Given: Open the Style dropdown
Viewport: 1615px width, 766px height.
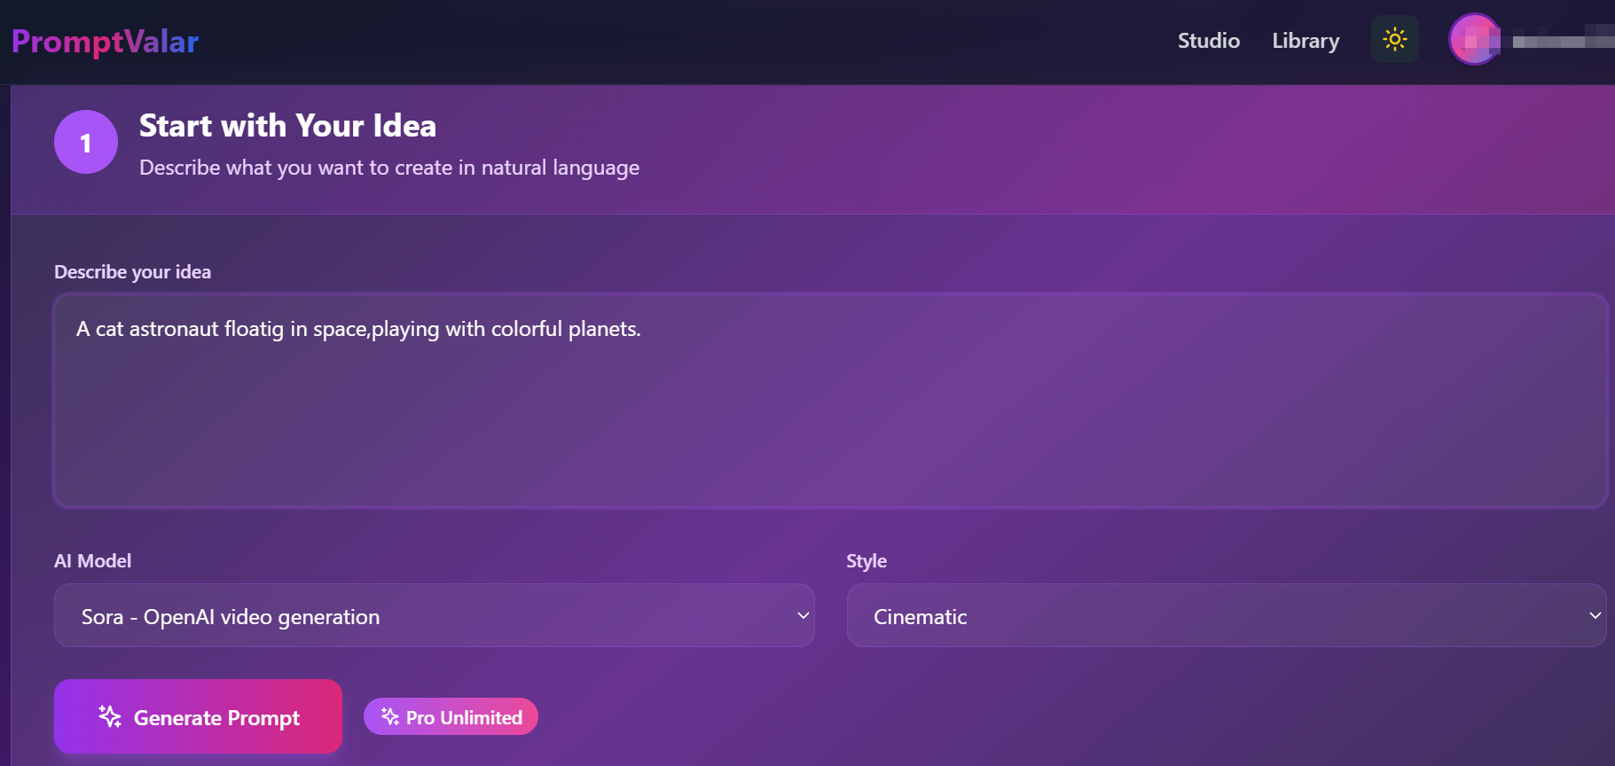Looking at the screenshot, I should click(1227, 615).
